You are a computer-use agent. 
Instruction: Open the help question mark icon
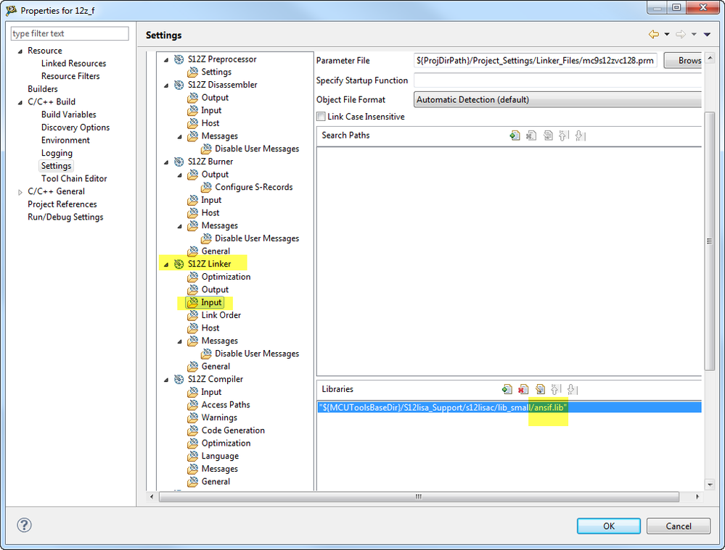point(24,525)
